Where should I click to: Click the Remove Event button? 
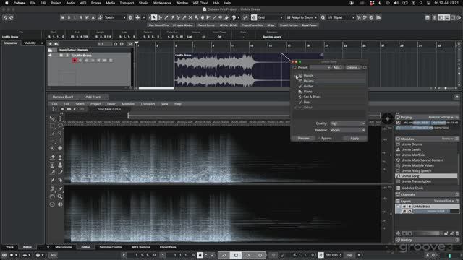[x=63, y=97]
